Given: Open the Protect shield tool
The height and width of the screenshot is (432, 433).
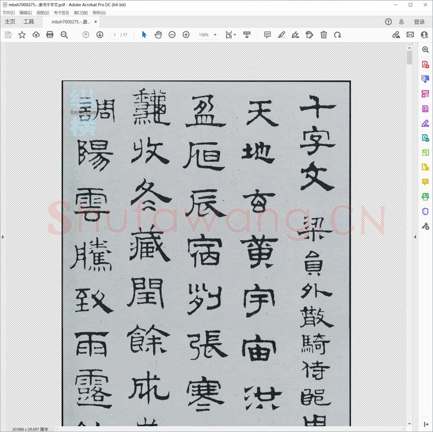Looking at the screenshot, I should pos(425,211).
